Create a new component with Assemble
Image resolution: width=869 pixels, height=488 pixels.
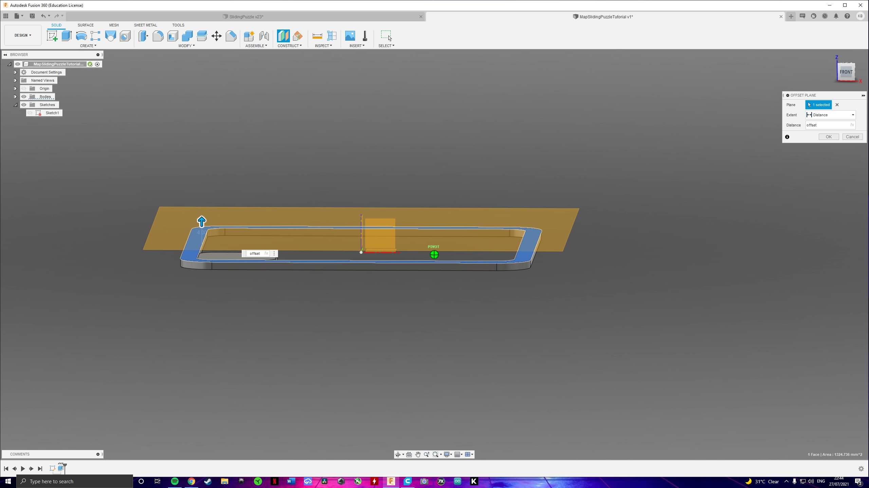point(249,36)
